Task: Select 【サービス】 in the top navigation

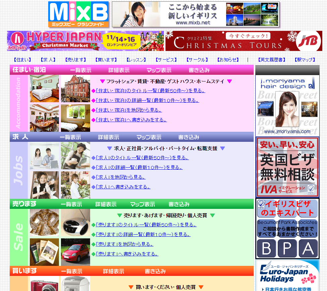Action: pos(166,60)
